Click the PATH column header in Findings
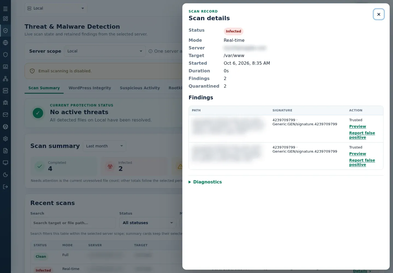Screen dimensions: 393x273 click(x=196, y=110)
